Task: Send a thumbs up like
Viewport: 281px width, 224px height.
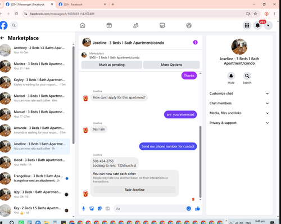Action: click(x=197, y=208)
